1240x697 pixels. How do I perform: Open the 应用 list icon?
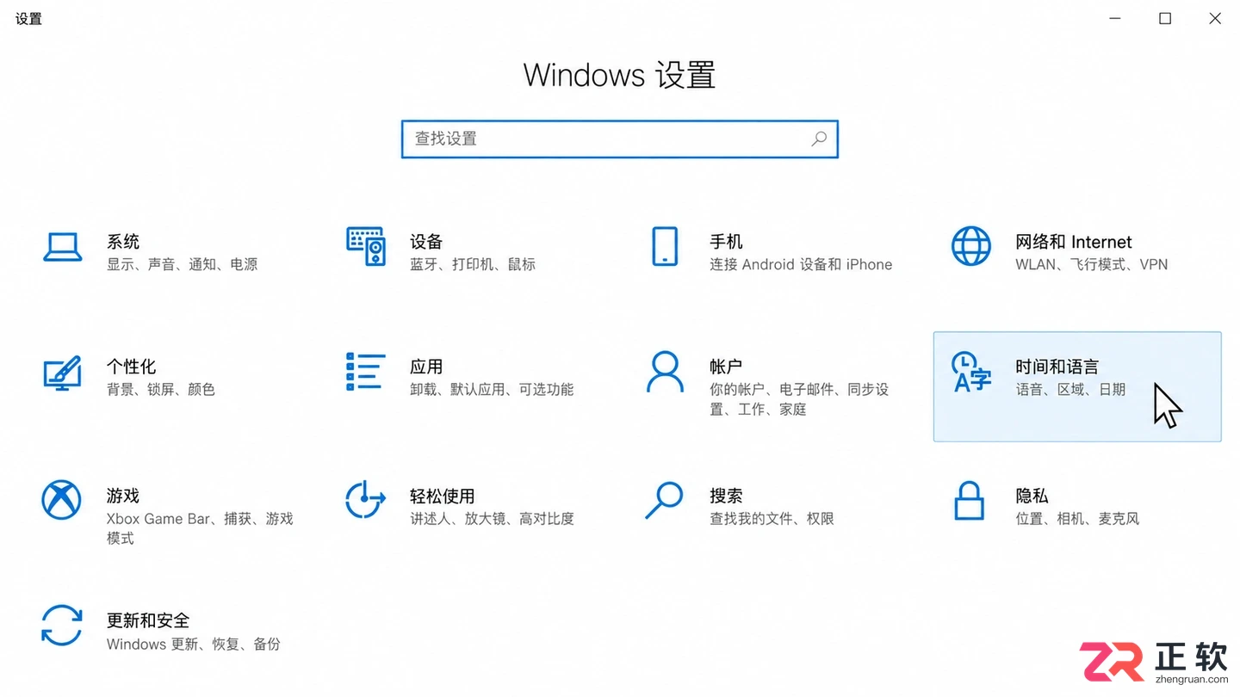[364, 371]
